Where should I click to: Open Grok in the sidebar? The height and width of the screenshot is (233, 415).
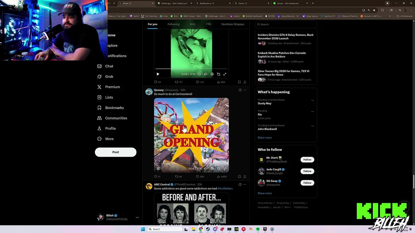pos(105,77)
